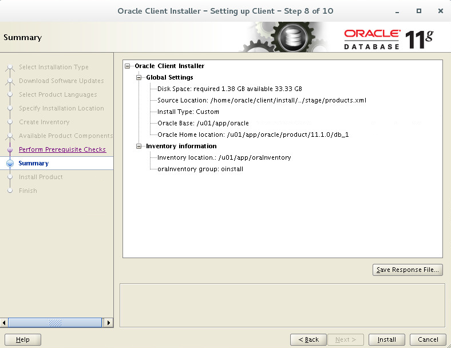Click the sidebar's right scroll arrow
The width and height of the screenshot is (451, 348).
pyautogui.click(x=108, y=323)
